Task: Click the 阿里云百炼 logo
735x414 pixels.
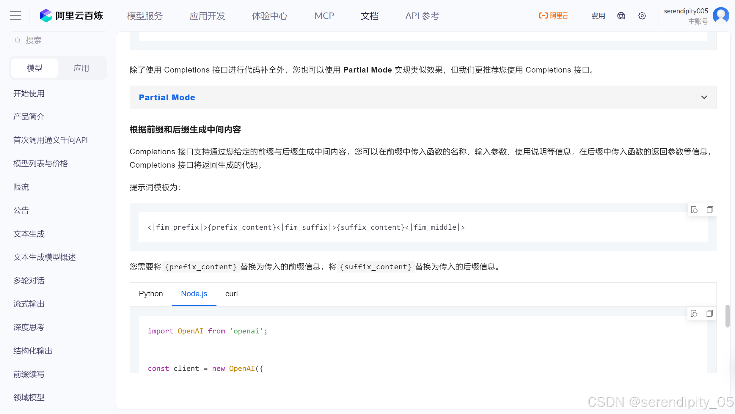Action: (x=71, y=16)
